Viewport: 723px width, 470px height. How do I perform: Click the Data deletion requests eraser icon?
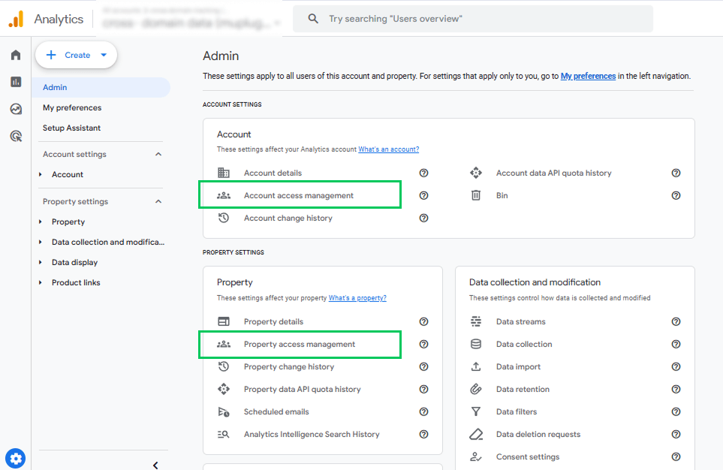click(x=476, y=435)
